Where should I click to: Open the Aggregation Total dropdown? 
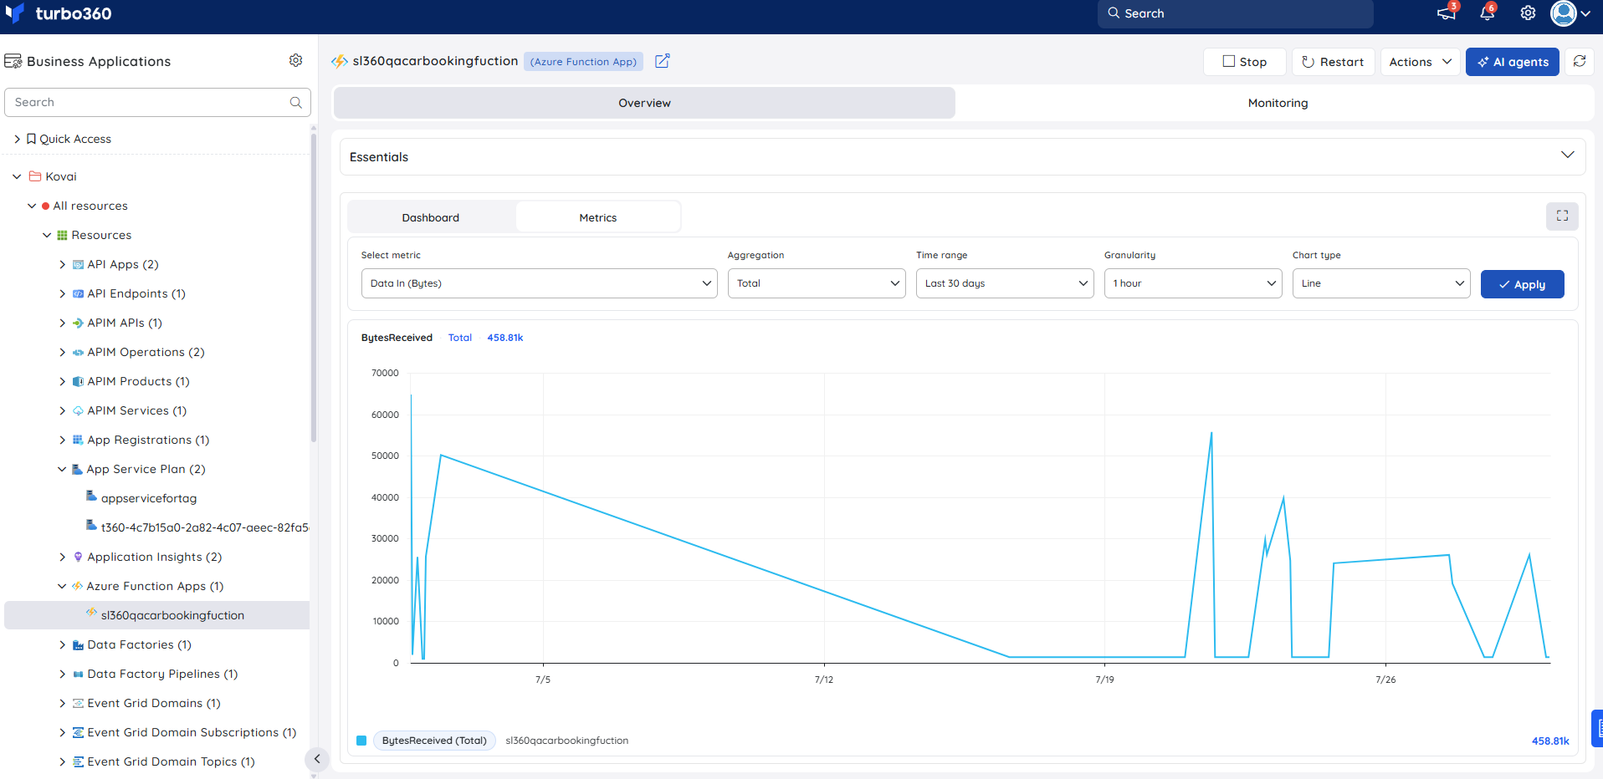coord(817,283)
